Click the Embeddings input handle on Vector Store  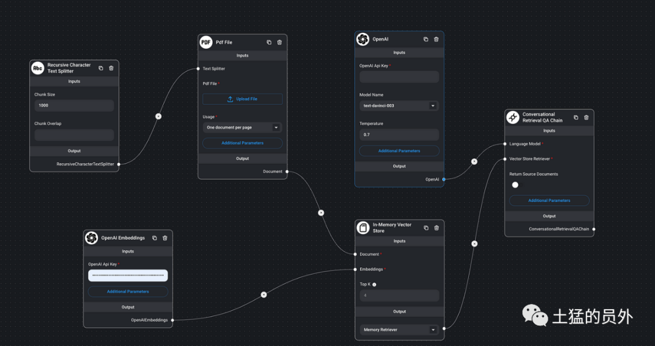(355, 269)
